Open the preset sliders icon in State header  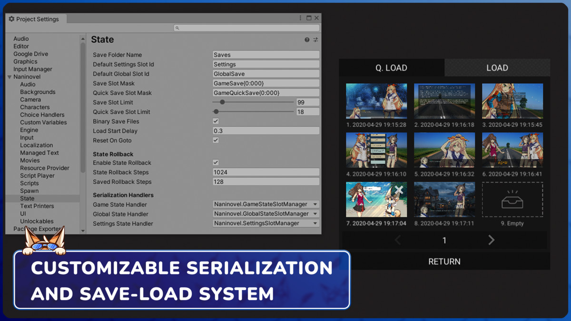tap(315, 40)
